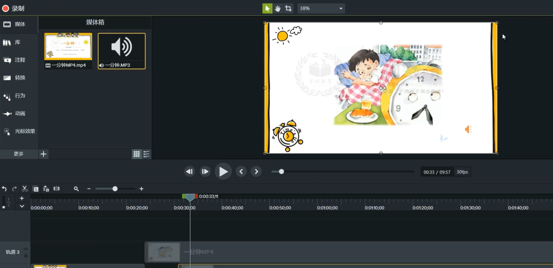Zoom in timeline with plus button
The image size is (553, 268).
[141, 189]
